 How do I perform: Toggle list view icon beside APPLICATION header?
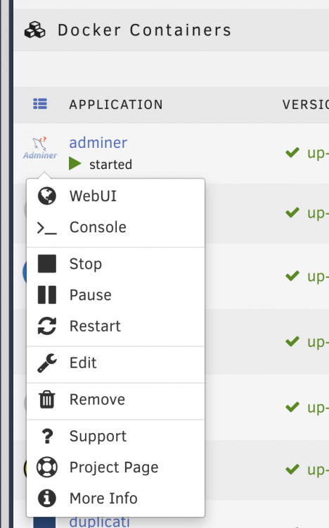coord(40,103)
